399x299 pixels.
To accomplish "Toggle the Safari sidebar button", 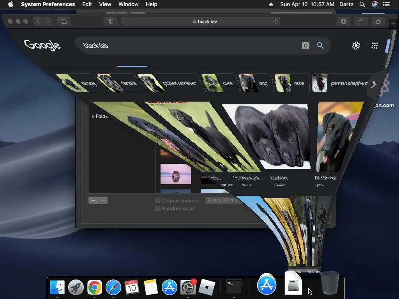I will click(x=64, y=21).
